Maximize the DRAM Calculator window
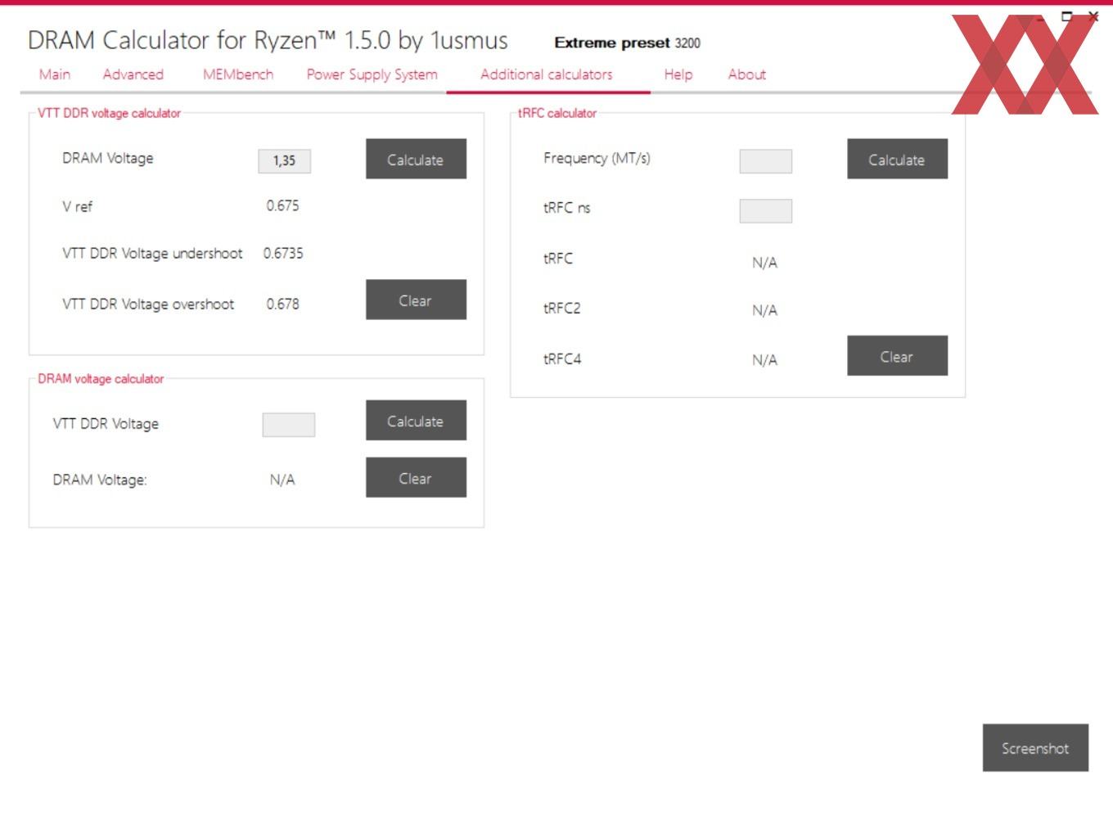 point(1066,16)
